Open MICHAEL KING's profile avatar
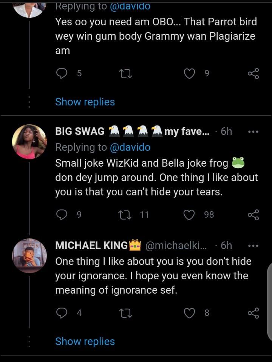This screenshot has height=362, width=272. tap(29, 255)
